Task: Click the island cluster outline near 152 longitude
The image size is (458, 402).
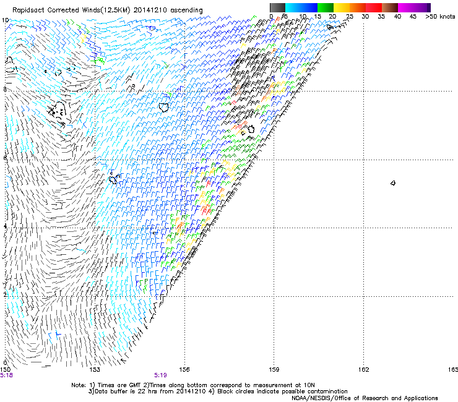Action: tap(58, 111)
